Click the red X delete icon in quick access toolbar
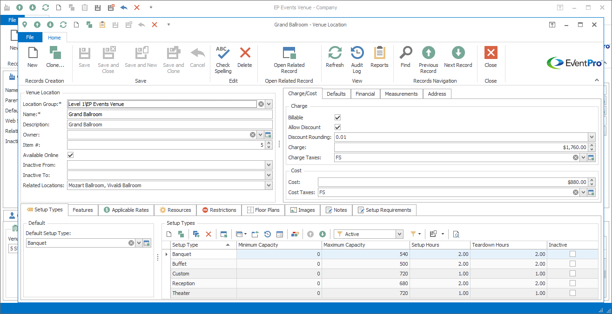612x314 pixels. [155, 25]
